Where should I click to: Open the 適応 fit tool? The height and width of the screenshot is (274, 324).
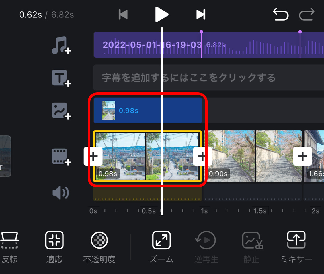pos(54,247)
